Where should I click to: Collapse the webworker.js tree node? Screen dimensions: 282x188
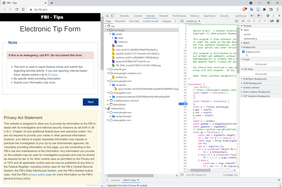106,108
